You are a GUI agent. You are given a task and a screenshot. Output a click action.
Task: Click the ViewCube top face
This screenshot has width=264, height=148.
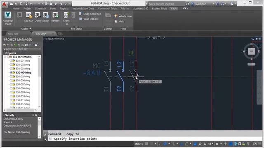tap(251, 51)
